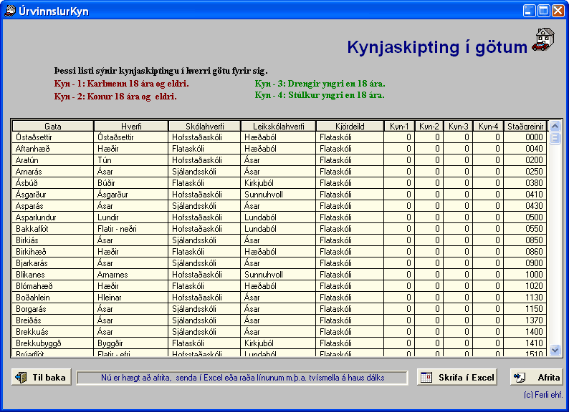The image size is (569, 412).
Task: Click Arnarnes cell in Blikanes row
Action: 131,275
